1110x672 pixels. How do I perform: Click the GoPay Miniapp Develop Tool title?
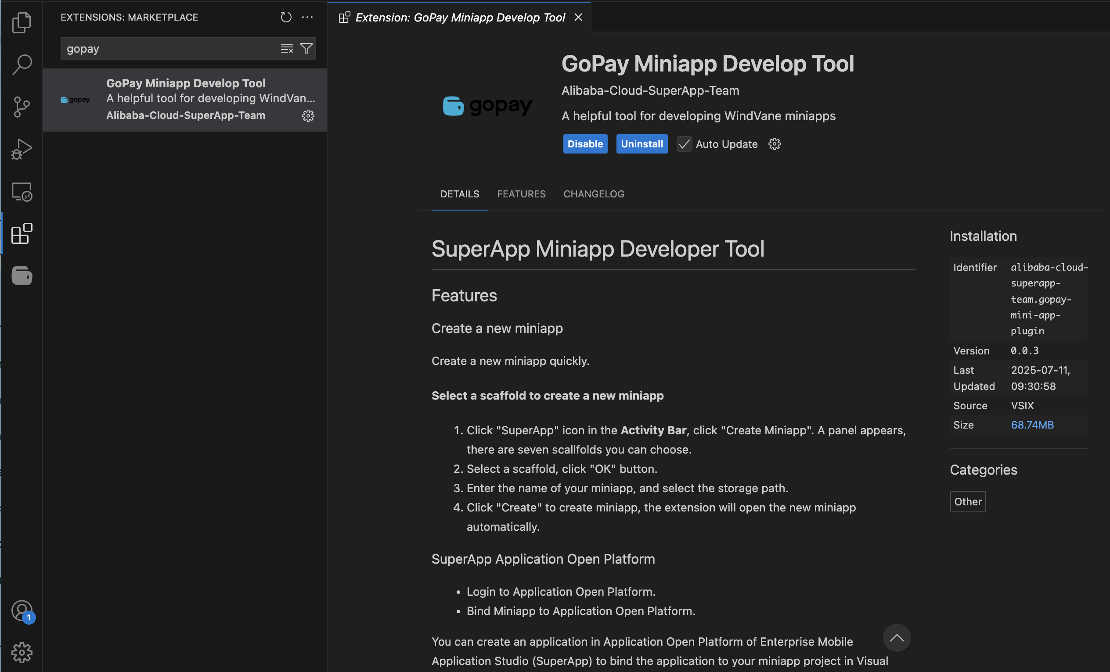click(x=707, y=64)
